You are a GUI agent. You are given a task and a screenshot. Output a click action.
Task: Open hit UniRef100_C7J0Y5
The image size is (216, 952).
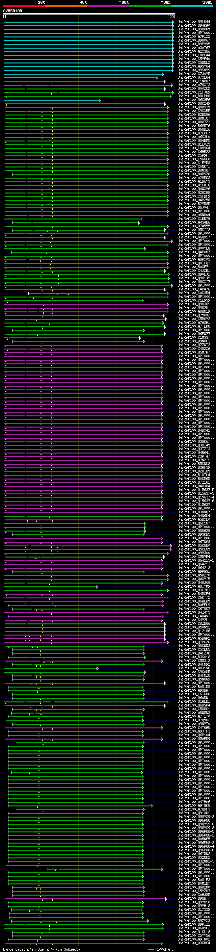coord(194,74)
